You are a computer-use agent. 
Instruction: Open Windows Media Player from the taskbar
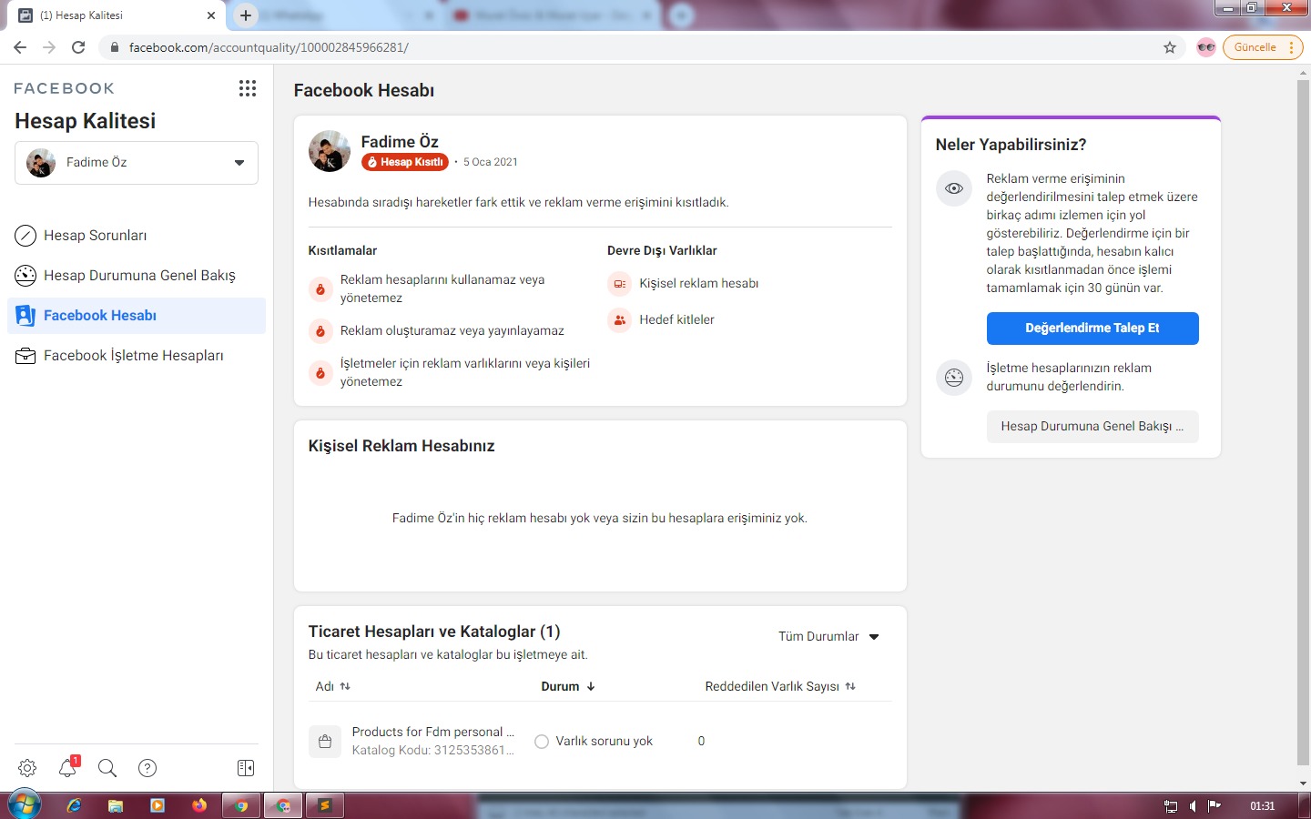tap(158, 805)
